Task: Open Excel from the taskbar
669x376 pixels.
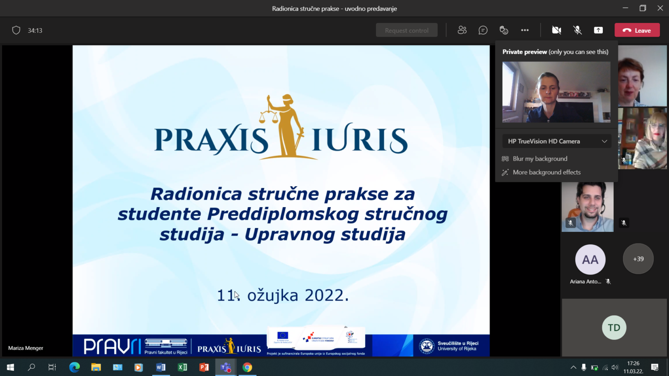Action: [183, 367]
